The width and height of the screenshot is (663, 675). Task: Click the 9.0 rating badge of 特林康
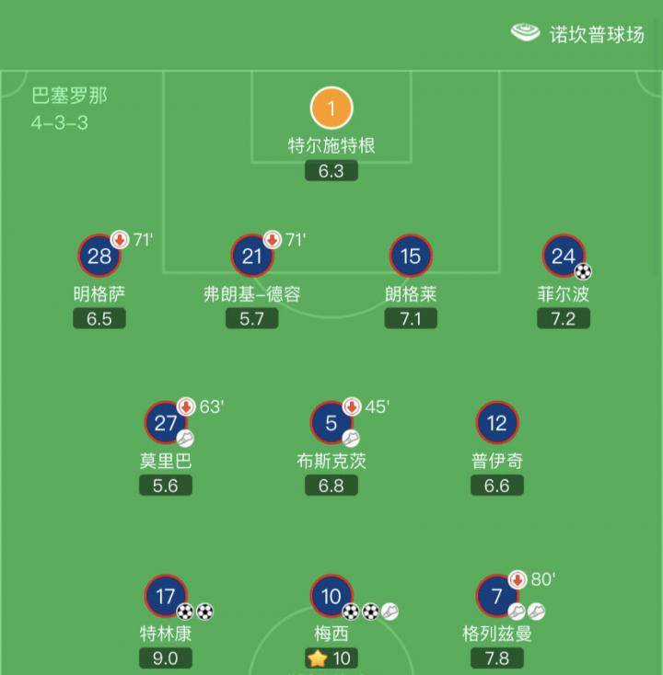(x=166, y=658)
